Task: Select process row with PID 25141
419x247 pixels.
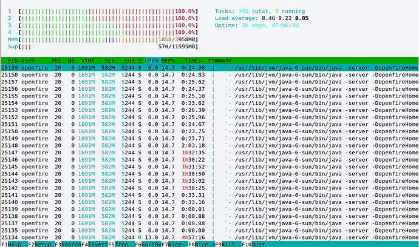Action: click(209, 195)
